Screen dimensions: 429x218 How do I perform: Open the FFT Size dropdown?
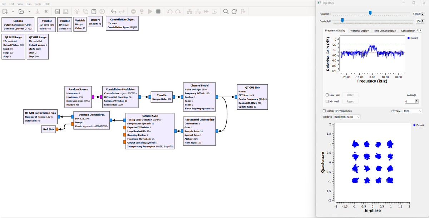coord(413,111)
